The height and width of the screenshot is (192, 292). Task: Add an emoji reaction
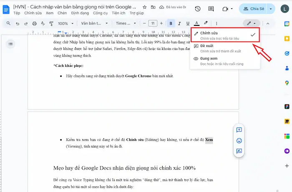(239, 140)
